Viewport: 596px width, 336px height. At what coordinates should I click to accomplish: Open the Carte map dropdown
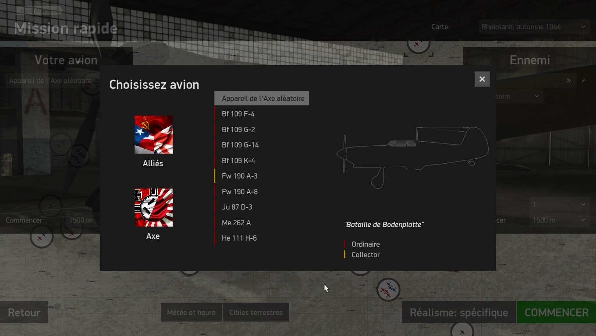point(534,27)
